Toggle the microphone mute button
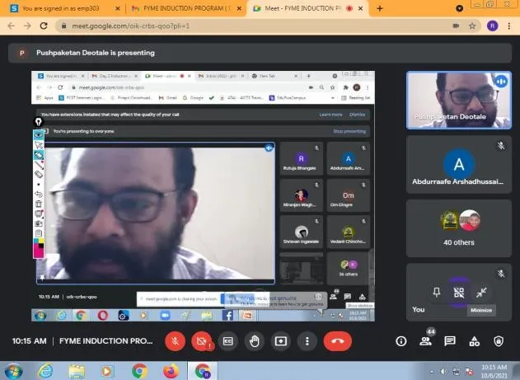This screenshot has width=520, height=380. [x=175, y=341]
